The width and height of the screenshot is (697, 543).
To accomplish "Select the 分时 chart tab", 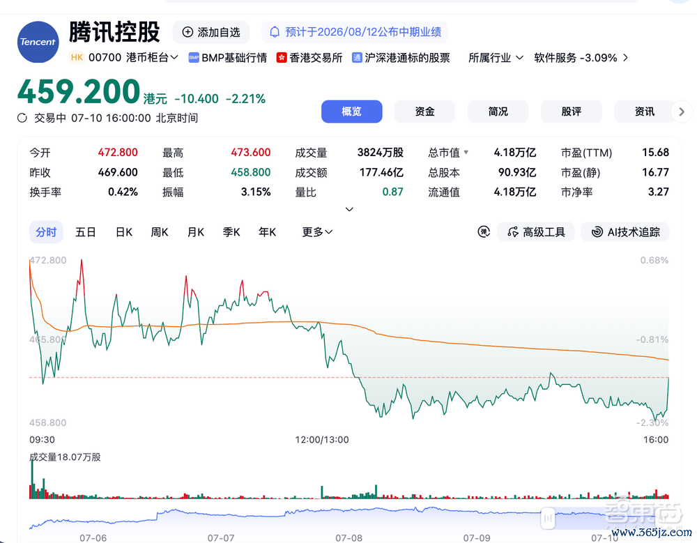I will pos(46,231).
